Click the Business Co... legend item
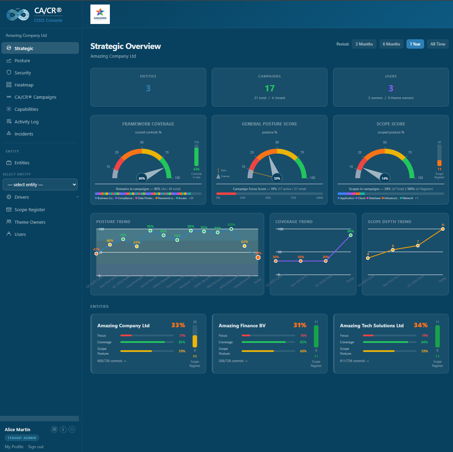Screen dimensions: 453x452 104,198
